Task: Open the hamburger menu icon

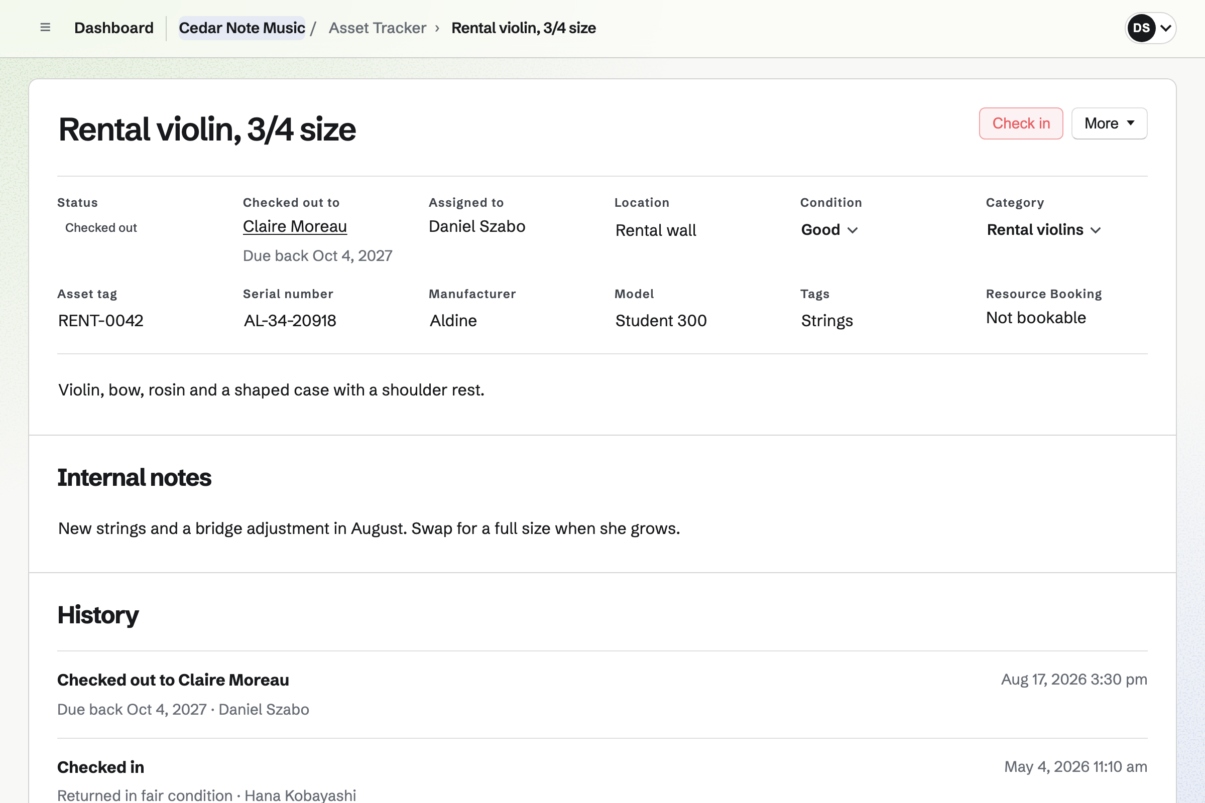Action: pos(45,28)
